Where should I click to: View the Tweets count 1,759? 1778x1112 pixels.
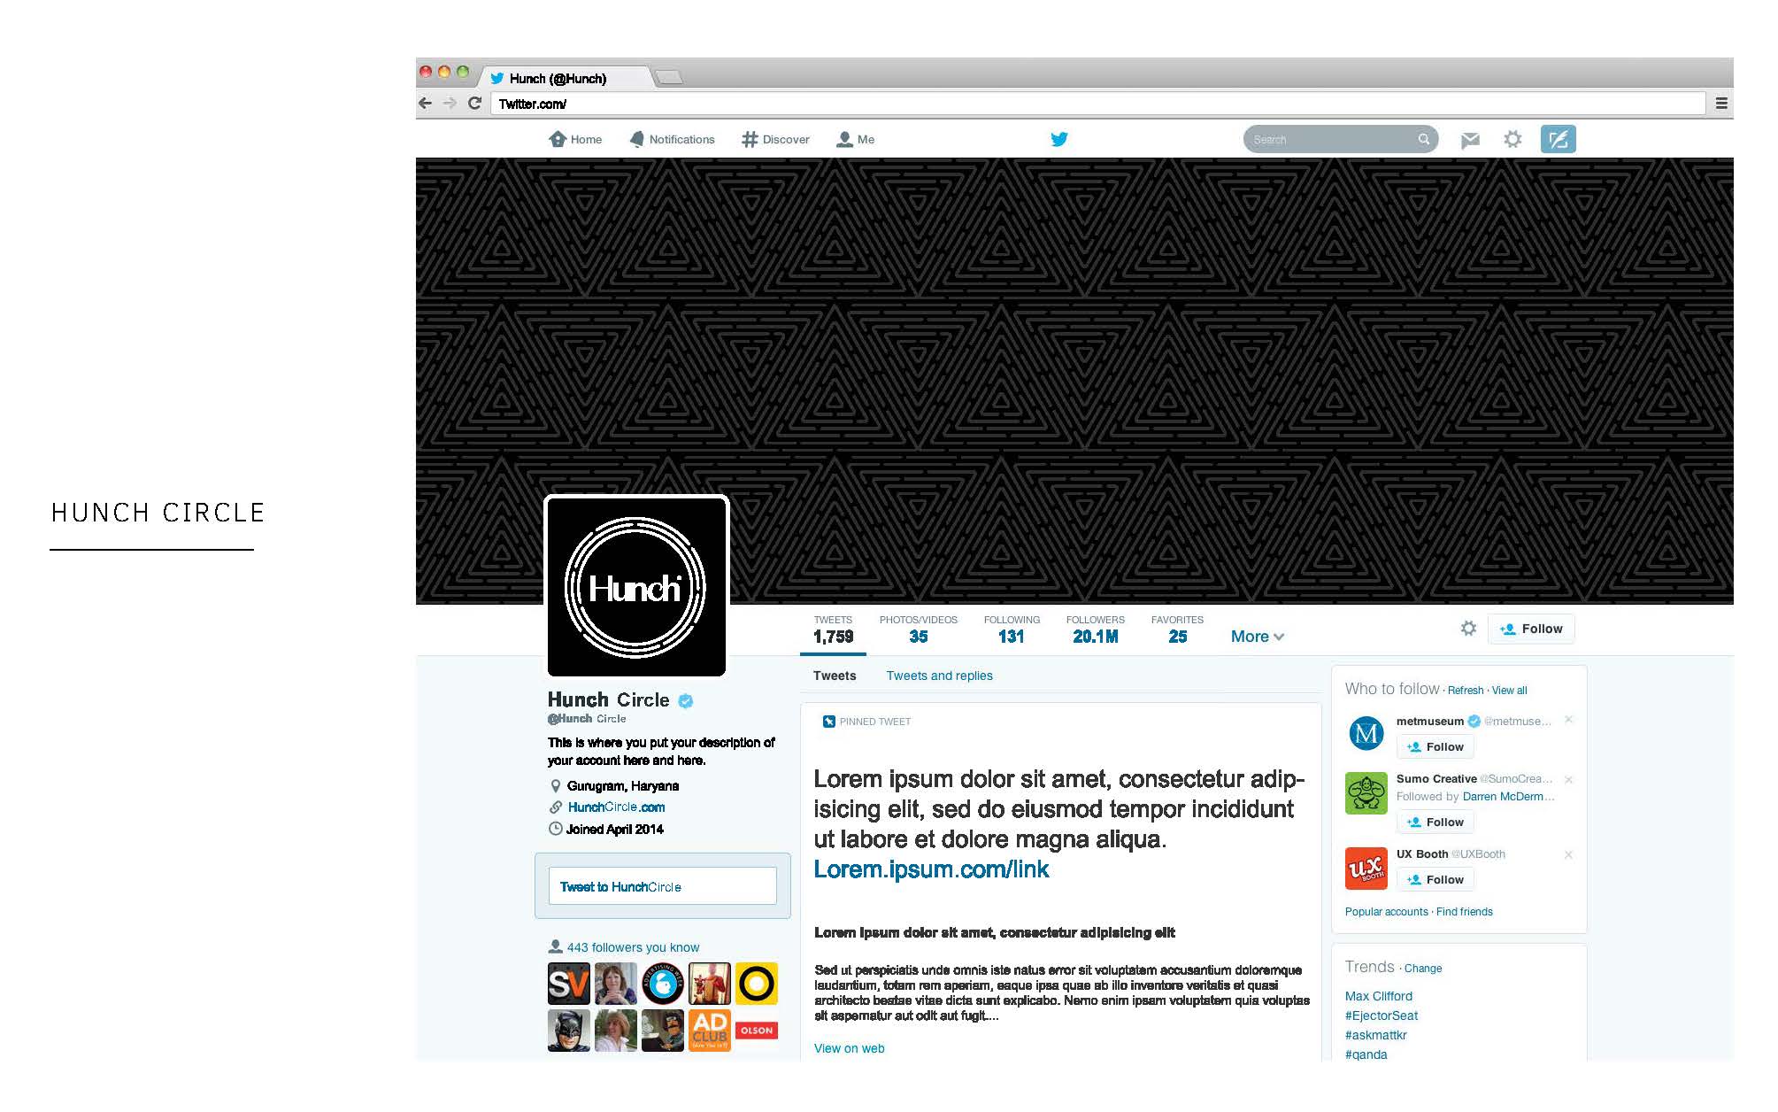tap(833, 629)
